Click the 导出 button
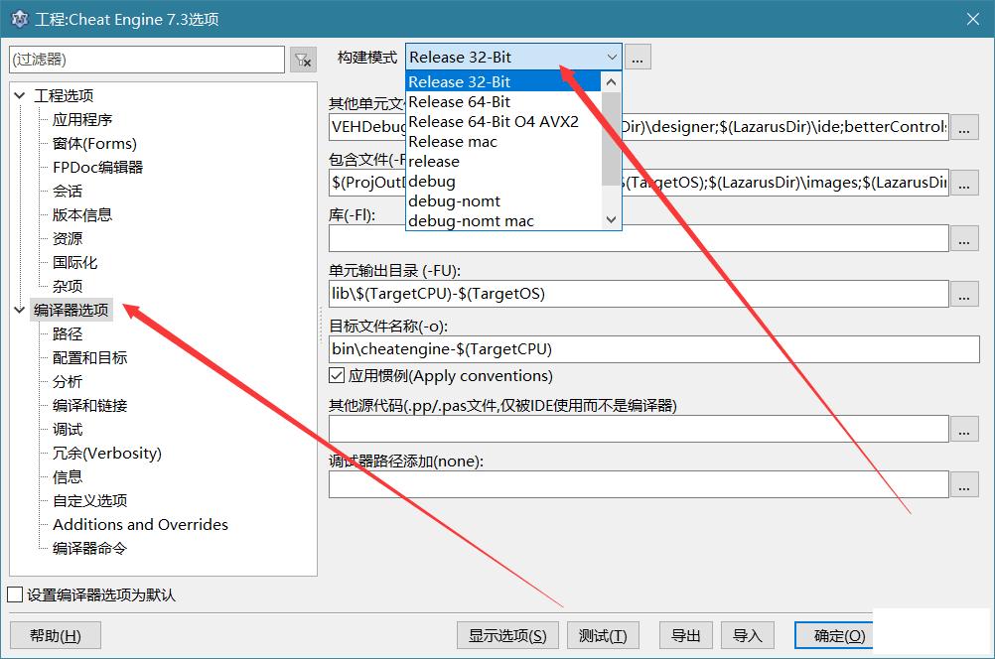Screen dimensions: 995x659 click(686, 635)
